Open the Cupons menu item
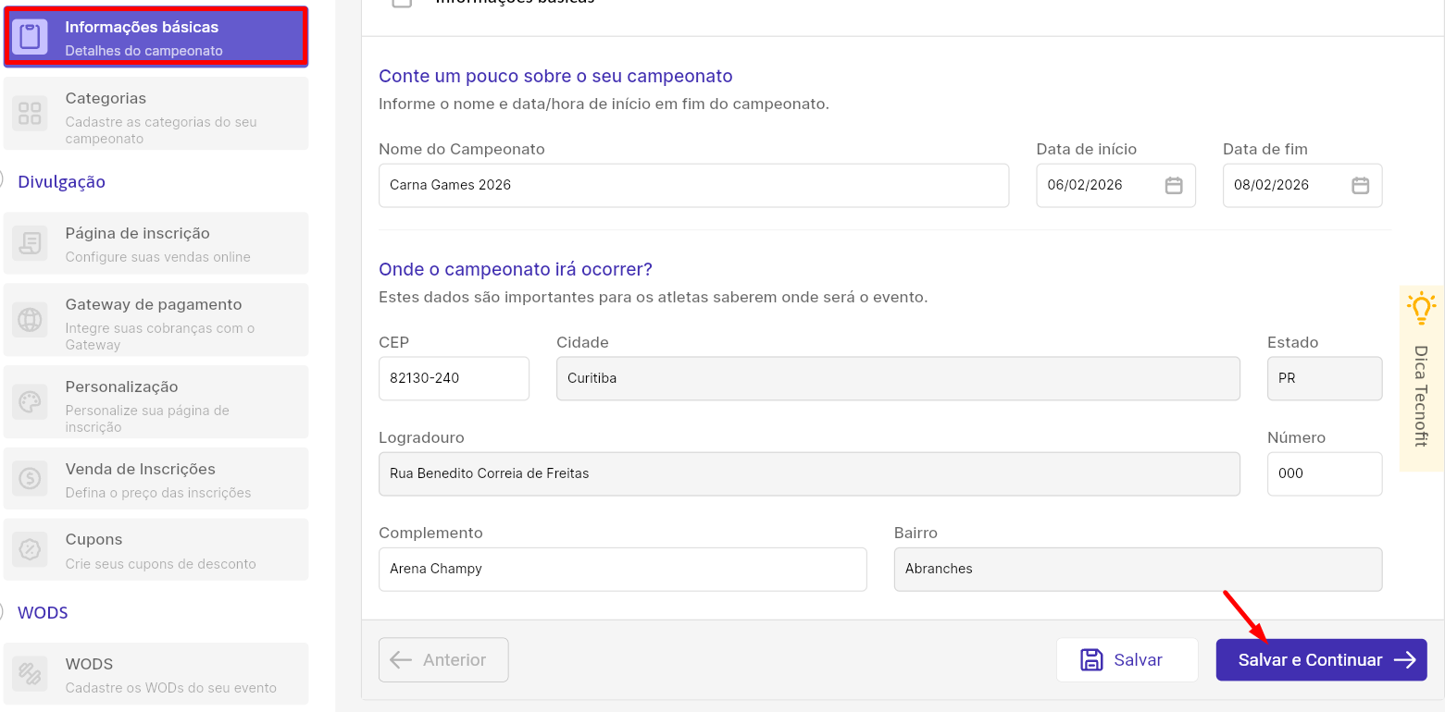The height and width of the screenshot is (712, 1445). pos(156,549)
